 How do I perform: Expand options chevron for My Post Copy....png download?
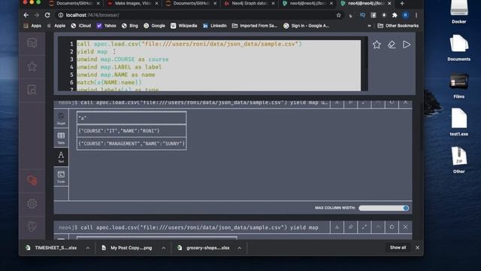[164, 248]
